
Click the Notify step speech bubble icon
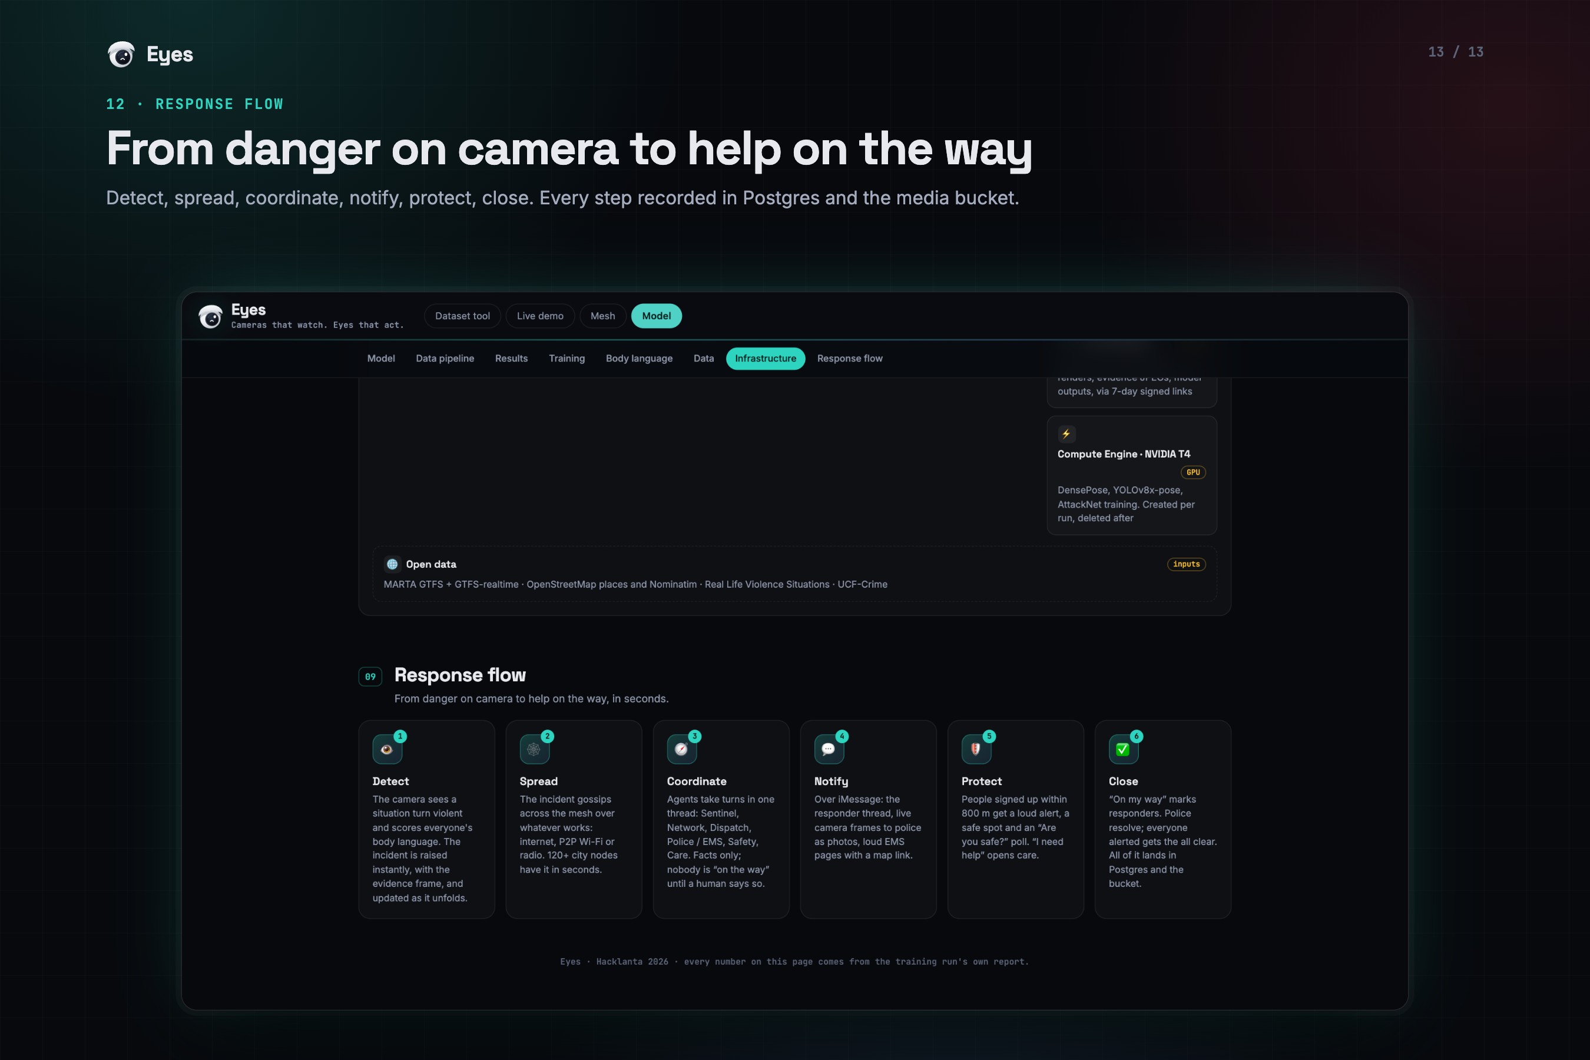pos(829,749)
